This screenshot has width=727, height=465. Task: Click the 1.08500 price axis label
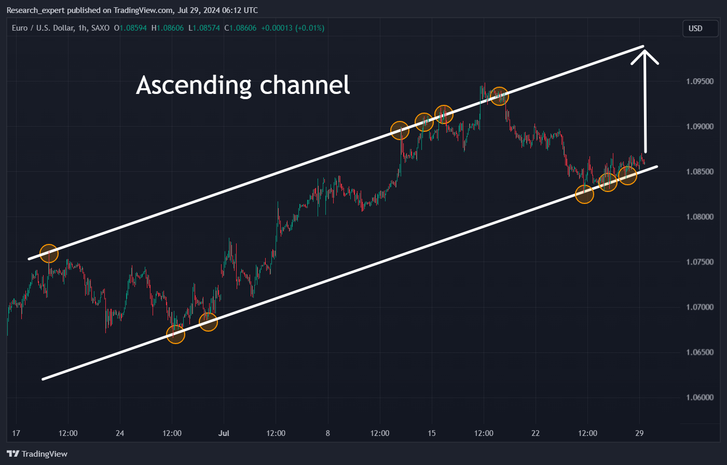(x=699, y=172)
